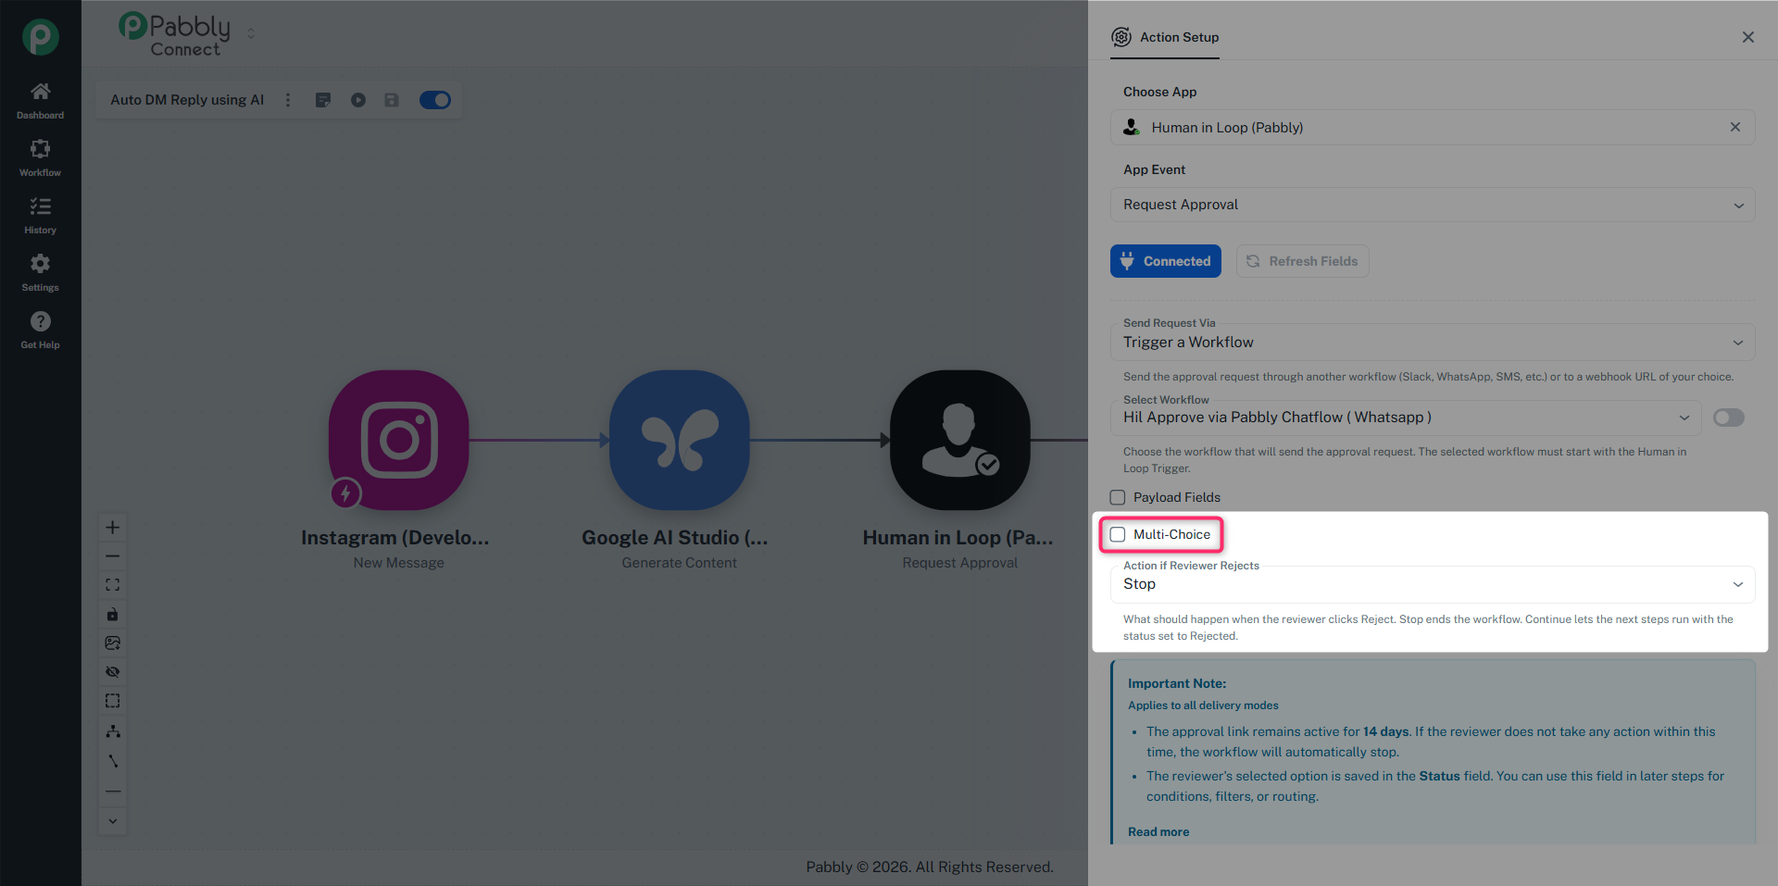This screenshot has height=886, width=1778.
Task: Close the Action Setup panel
Action: pyautogui.click(x=1748, y=37)
